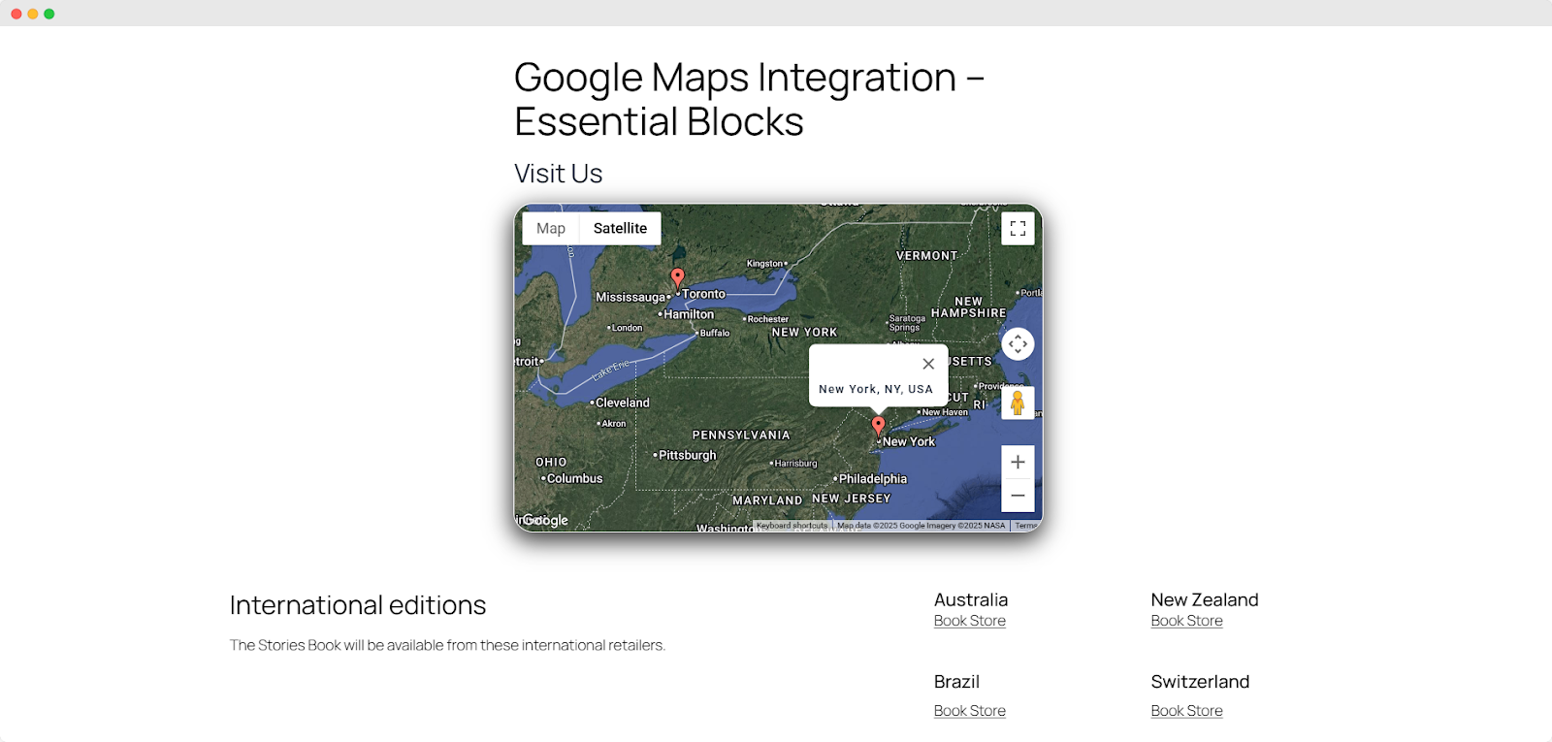The image size is (1552, 742).
Task: Click the Saratoga Springs label
Action: point(907,323)
